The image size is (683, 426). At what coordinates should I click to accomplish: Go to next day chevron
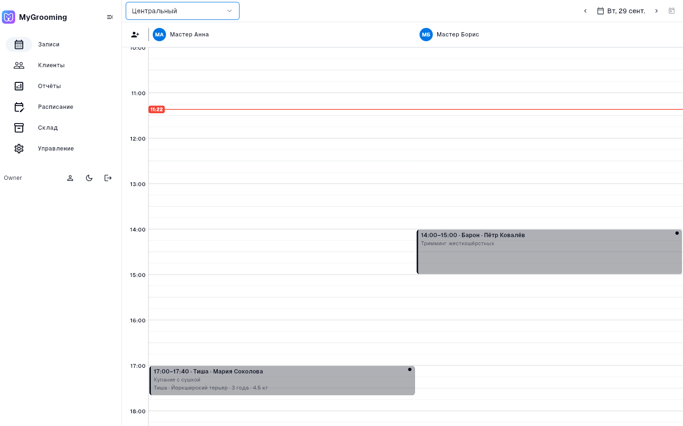pyautogui.click(x=656, y=11)
